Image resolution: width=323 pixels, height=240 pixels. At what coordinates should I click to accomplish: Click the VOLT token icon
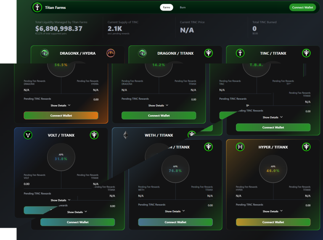click(28, 135)
